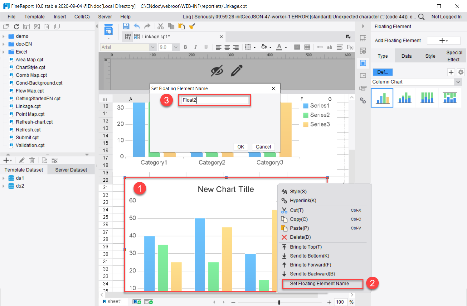Click the Undo arrow icon
Image resolution: width=467 pixels, height=306 pixels.
137,26
